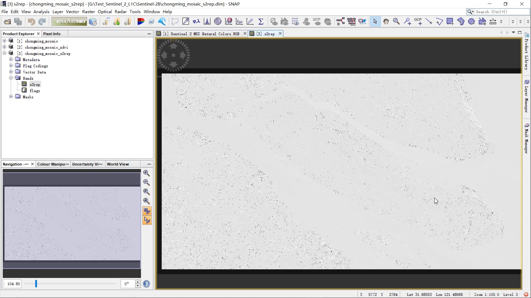The image size is (531, 298).
Task: Drag the zoom level slider
Action: pyautogui.click(x=36, y=283)
